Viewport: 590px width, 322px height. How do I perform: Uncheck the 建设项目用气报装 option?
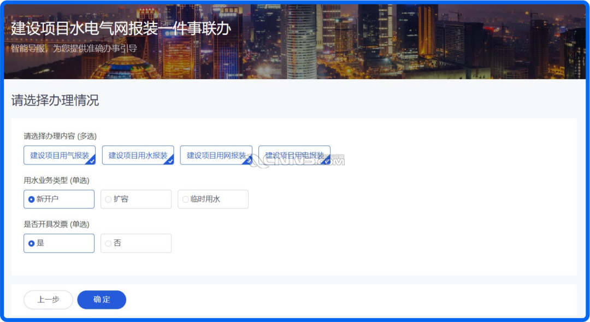tap(60, 155)
